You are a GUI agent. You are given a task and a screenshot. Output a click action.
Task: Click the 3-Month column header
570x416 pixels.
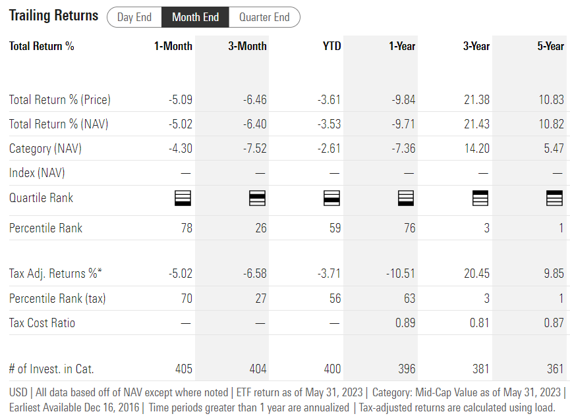(247, 46)
